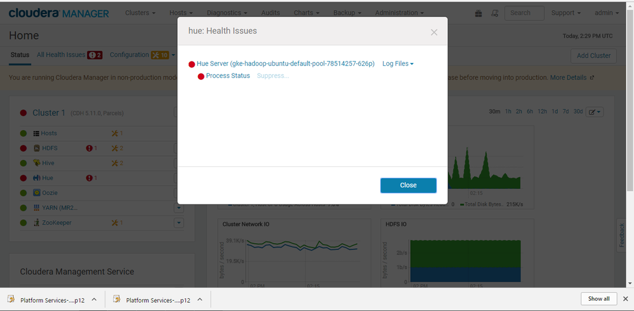The image size is (634, 311).
Task: Open Configuration issues tab
Action: (129, 55)
